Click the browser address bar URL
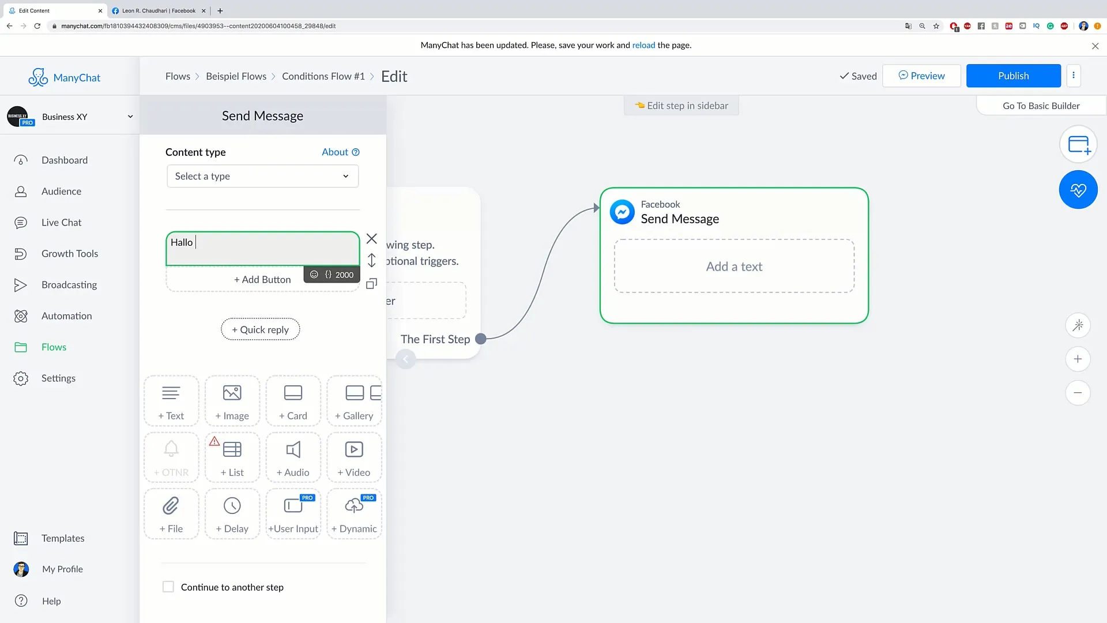The image size is (1107, 623). click(x=198, y=26)
